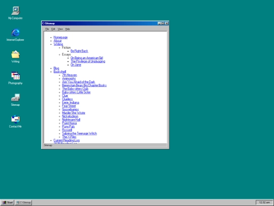The width and height of the screenshot is (274, 206).
Task: Open the Current Reading Log link
Action: point(66,140)
